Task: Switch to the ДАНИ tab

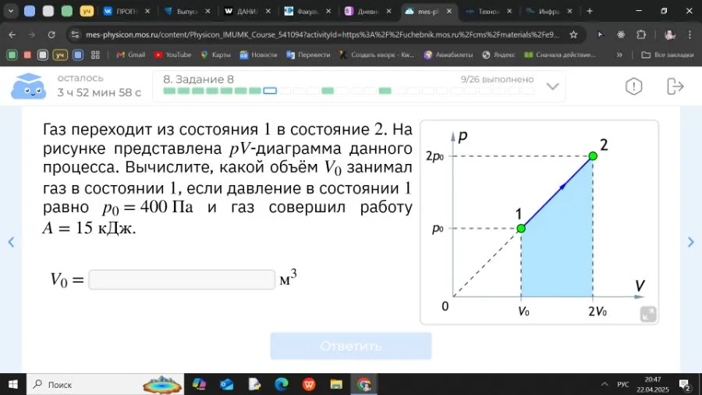Action: [241, 11]
